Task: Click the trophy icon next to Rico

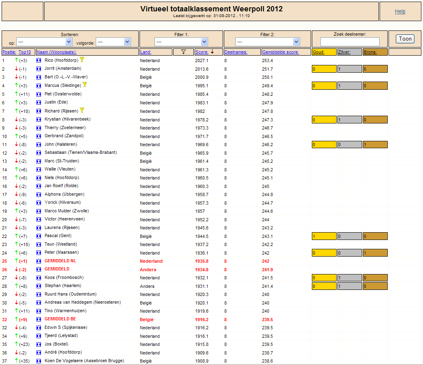Action: (x=82, y=59)
